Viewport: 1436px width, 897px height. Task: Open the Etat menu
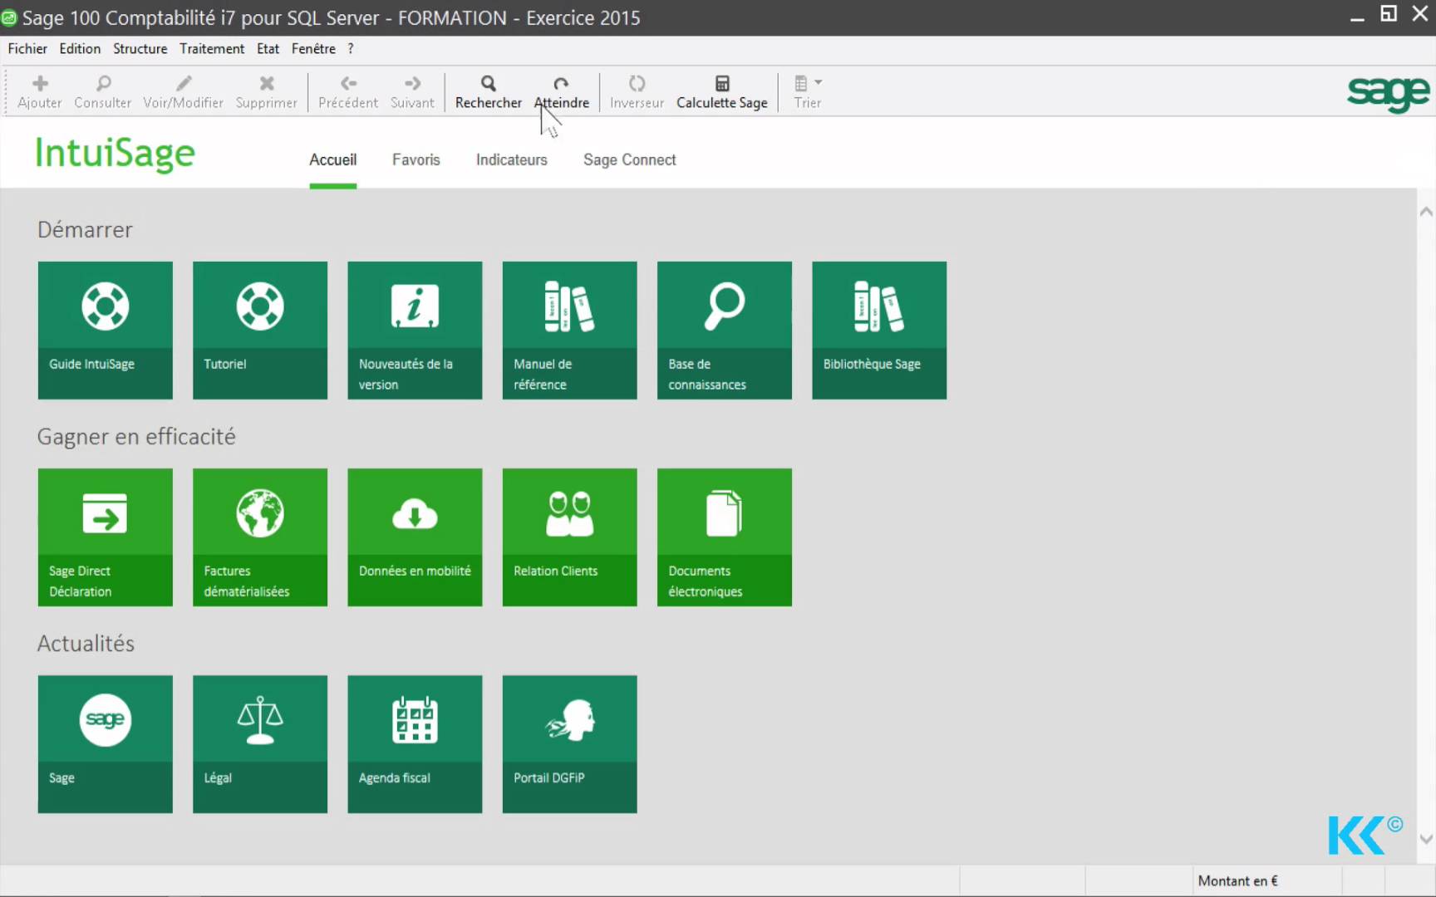pos(268,49)
